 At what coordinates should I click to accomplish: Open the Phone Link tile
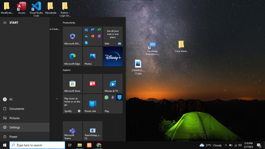pos(93,104)
